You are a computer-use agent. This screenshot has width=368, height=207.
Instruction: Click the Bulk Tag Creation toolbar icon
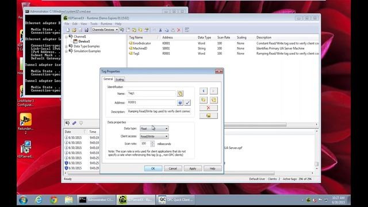[x=147, y=30]
